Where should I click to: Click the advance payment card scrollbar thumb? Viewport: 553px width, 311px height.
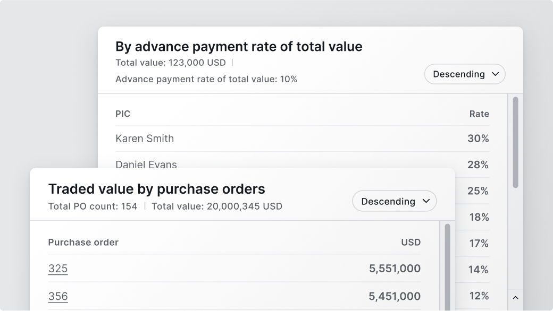tap(515, 142)
